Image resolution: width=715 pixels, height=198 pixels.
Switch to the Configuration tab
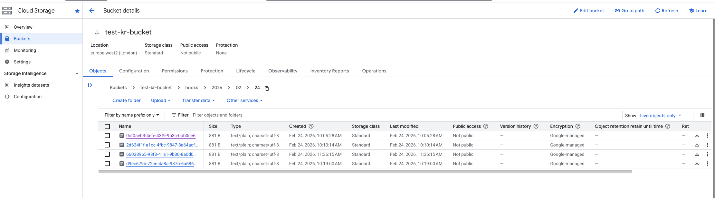(x=134, y=71)
